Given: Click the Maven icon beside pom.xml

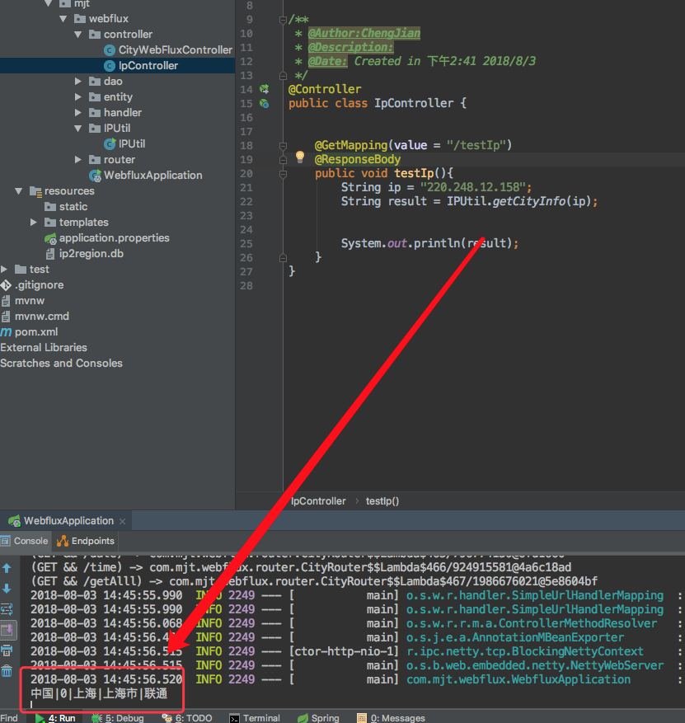Looking at the screenshot, I should [6, 332].
